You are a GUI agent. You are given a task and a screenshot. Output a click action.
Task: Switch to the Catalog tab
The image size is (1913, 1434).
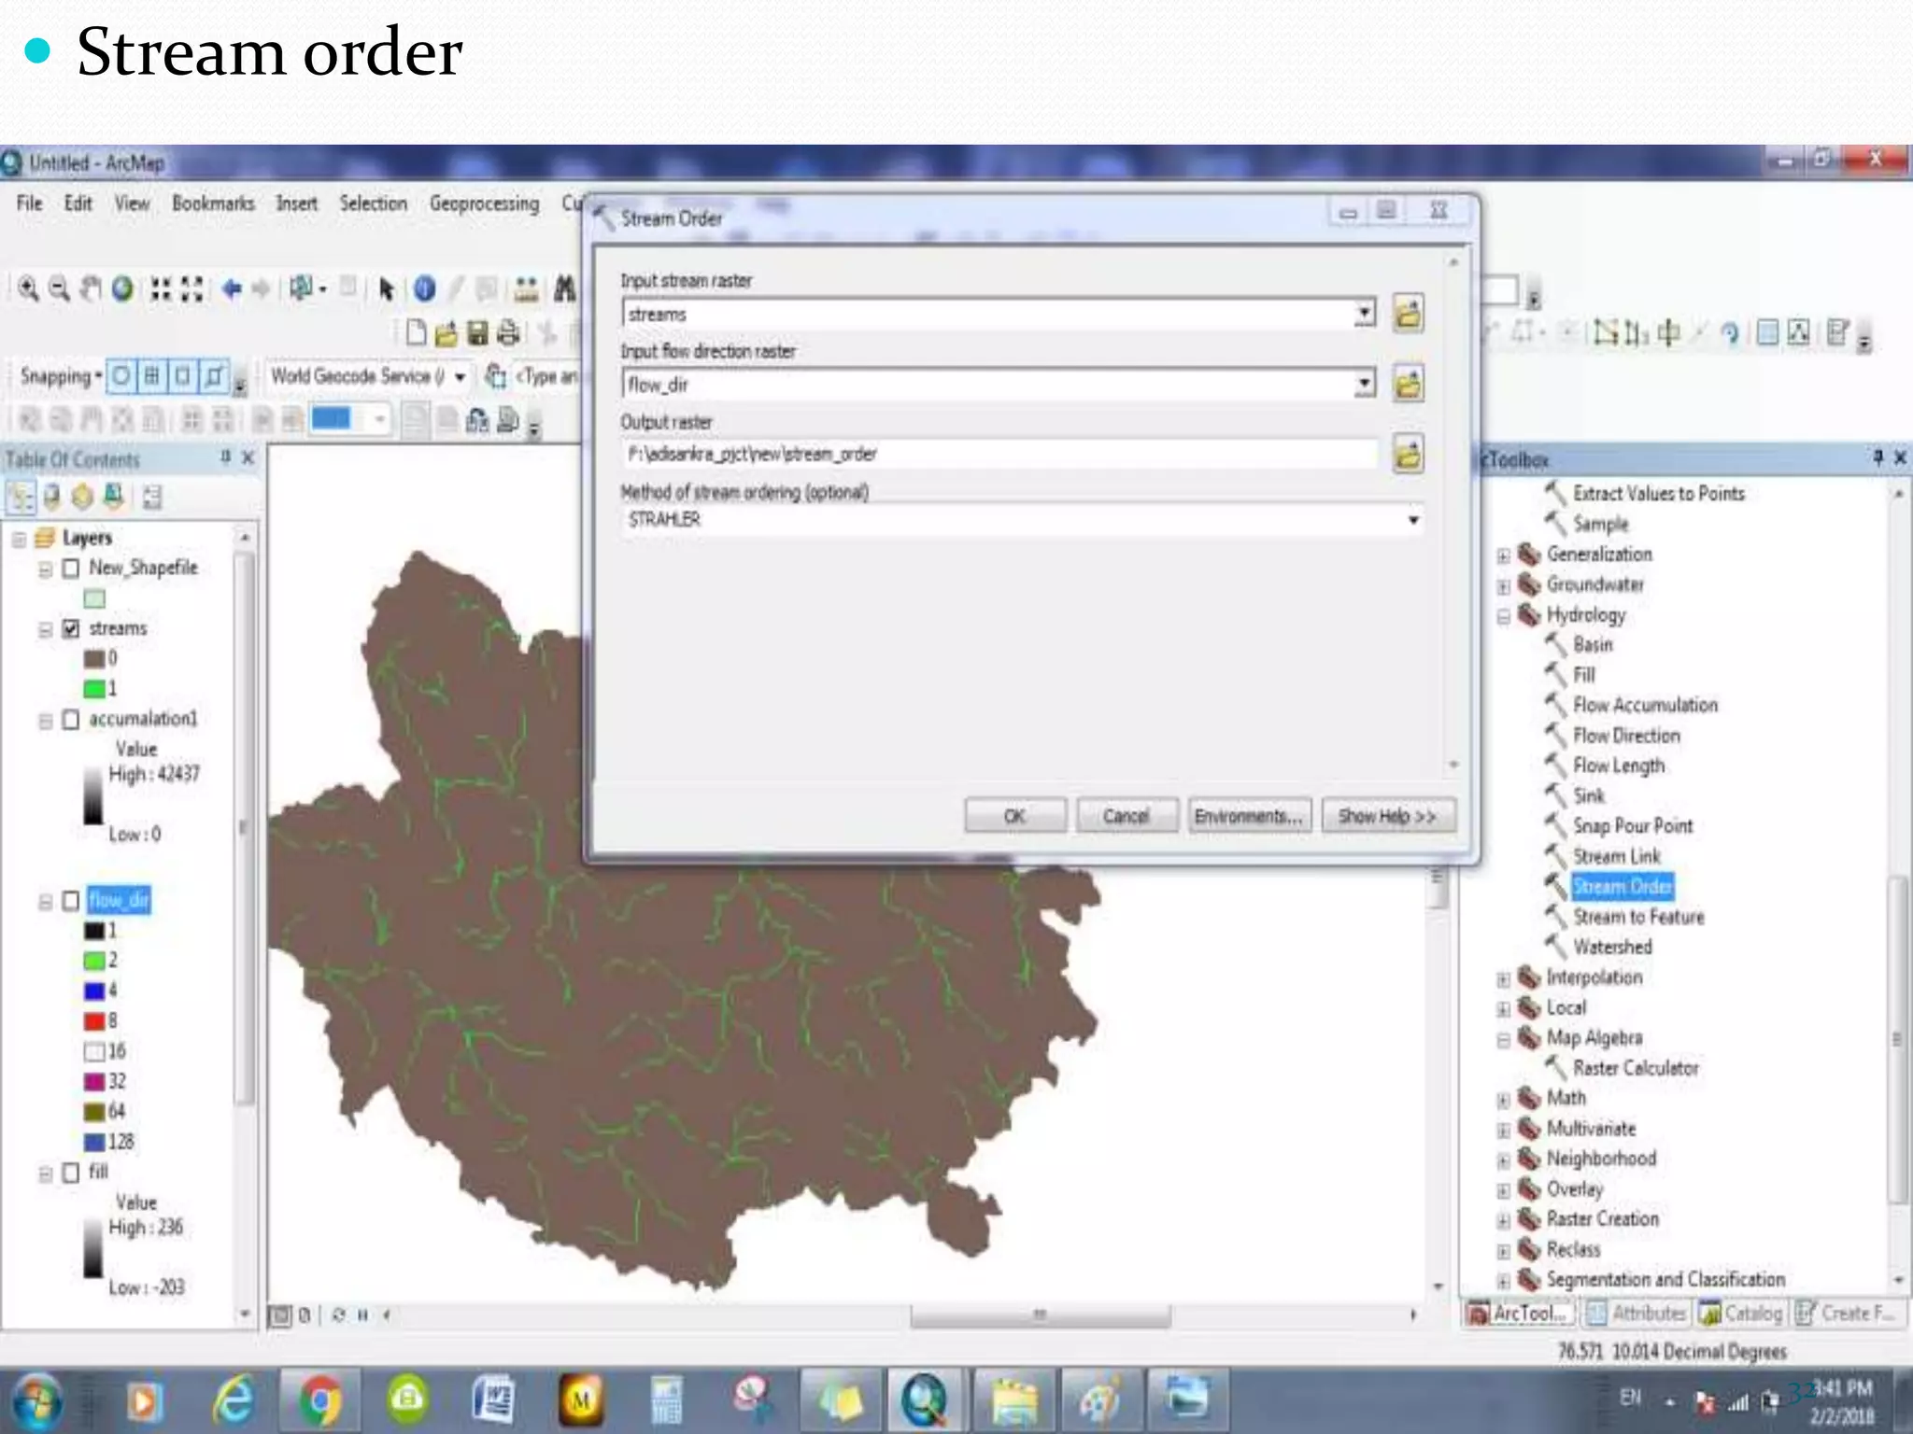(1741, 1314)
